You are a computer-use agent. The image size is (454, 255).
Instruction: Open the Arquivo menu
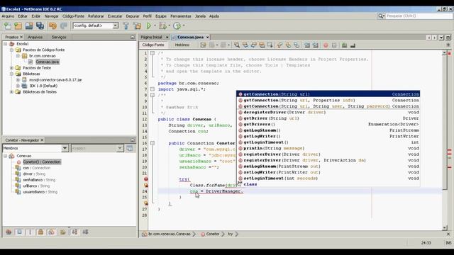[8, 16]
